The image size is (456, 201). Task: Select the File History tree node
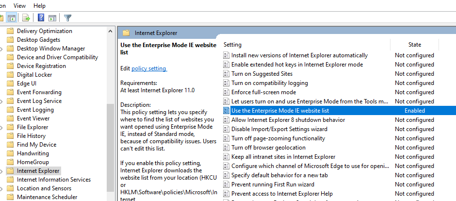tap(31, 136)
